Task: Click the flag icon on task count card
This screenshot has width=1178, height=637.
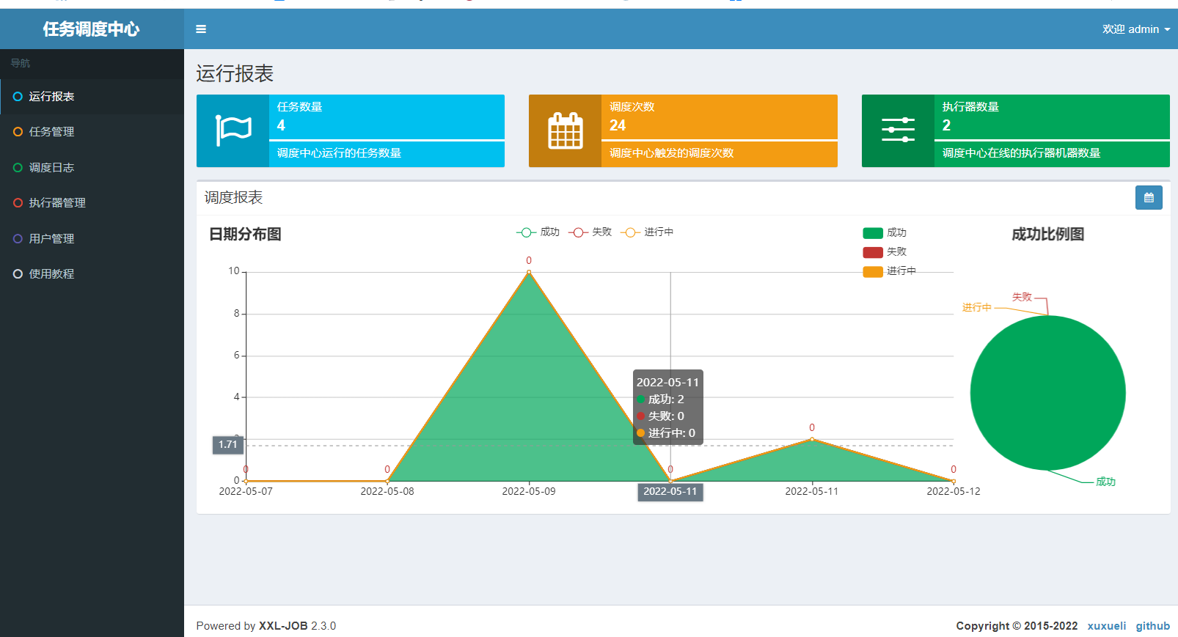Action: tap(233, 131)
